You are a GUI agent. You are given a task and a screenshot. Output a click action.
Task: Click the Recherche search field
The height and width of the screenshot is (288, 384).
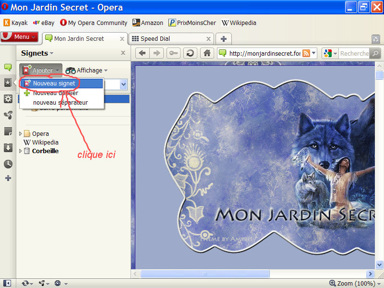pos(354,53)
